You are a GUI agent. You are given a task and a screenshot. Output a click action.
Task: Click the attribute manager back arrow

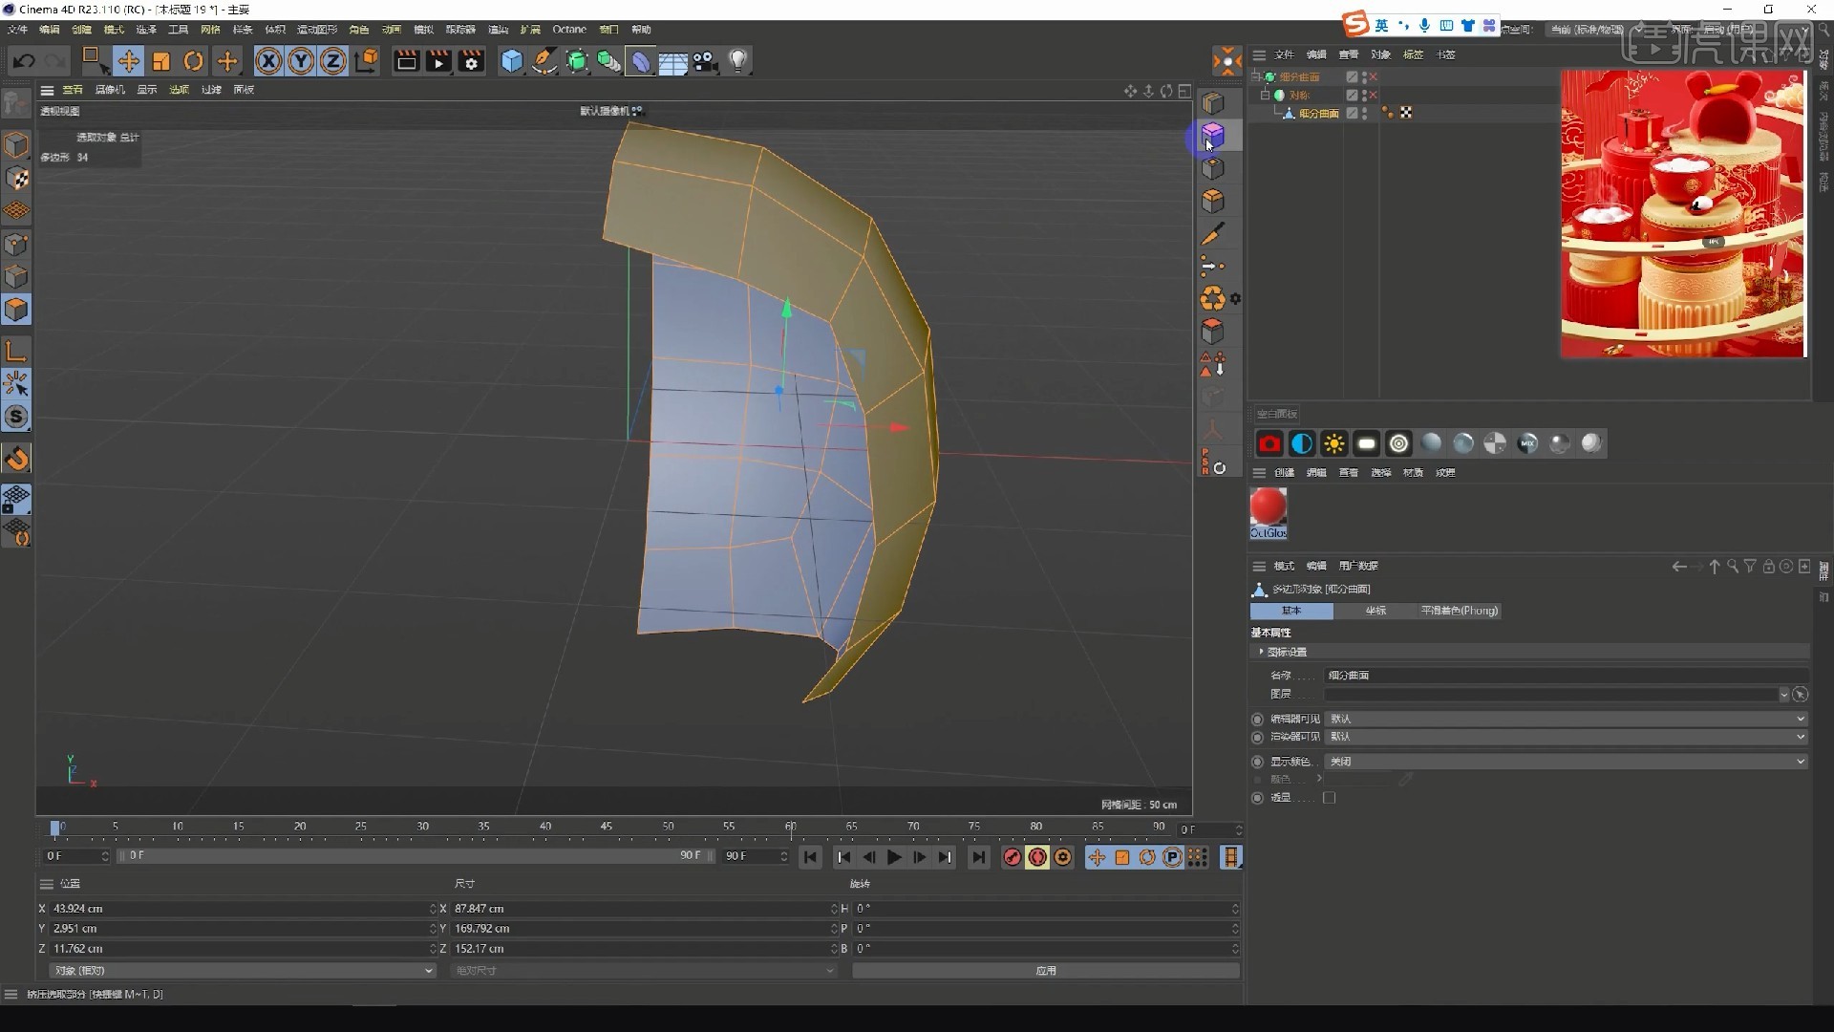(x=1678, y=567)
